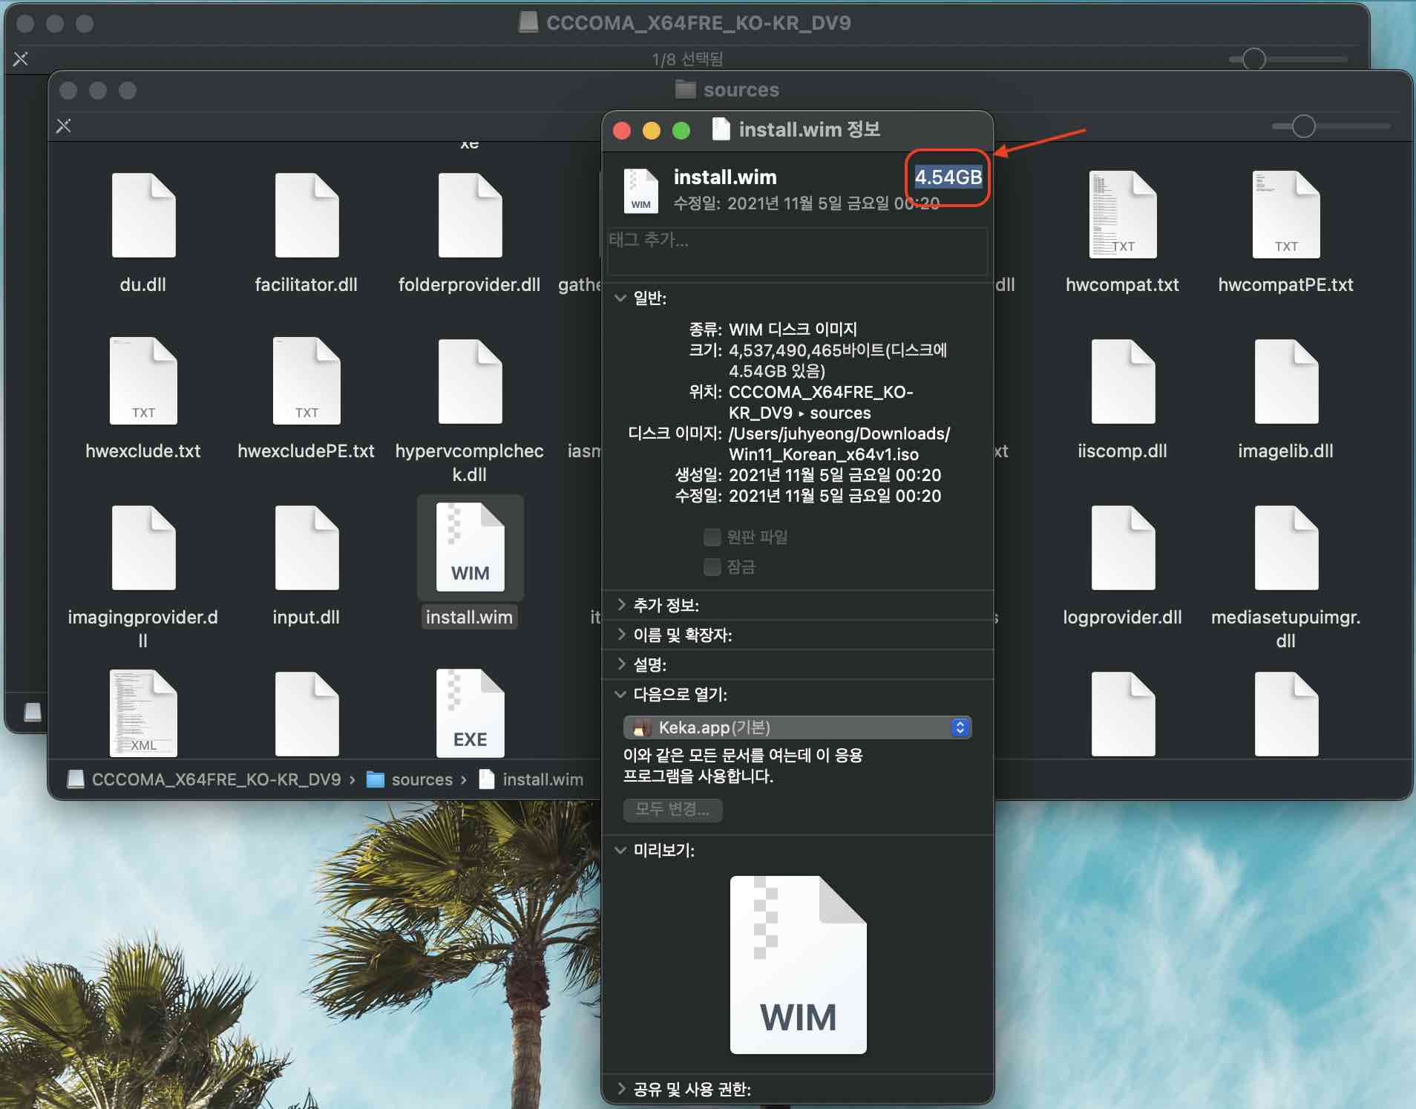The width and height of the screenshot is (1416, 1109).
Task: Select imagelib.dll file icon
Action: point(1286,382)
